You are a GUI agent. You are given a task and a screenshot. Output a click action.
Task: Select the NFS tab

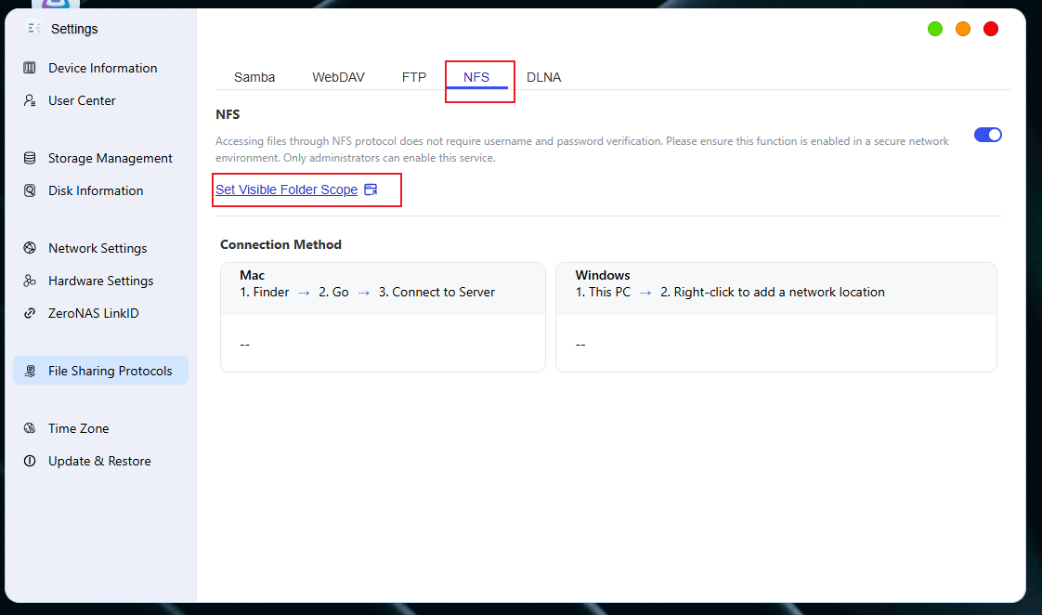point(476,77)
